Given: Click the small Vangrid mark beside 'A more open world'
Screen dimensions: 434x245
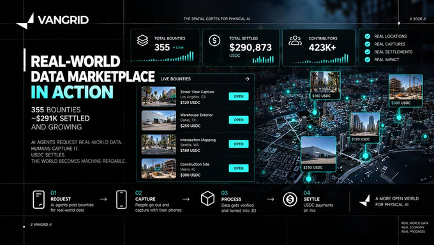Looking at the screenshot, I should pyautogui.click(x=364, y=201).
